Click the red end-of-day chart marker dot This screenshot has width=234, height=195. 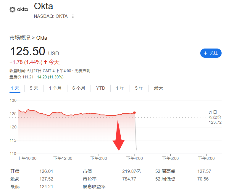[x=135, y=112]
